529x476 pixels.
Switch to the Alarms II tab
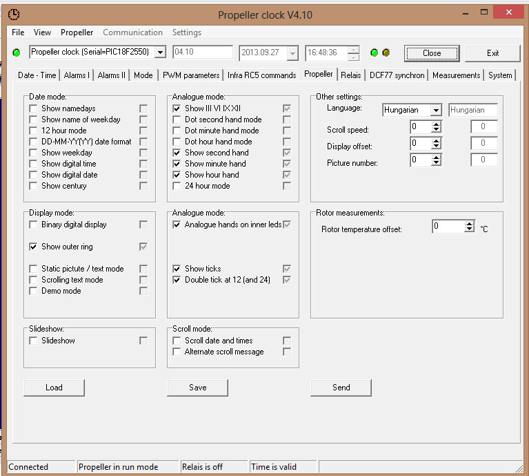tap(111, 75)
